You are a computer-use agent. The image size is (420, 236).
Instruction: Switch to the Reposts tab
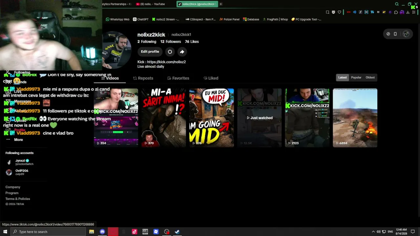pos(143,78)
